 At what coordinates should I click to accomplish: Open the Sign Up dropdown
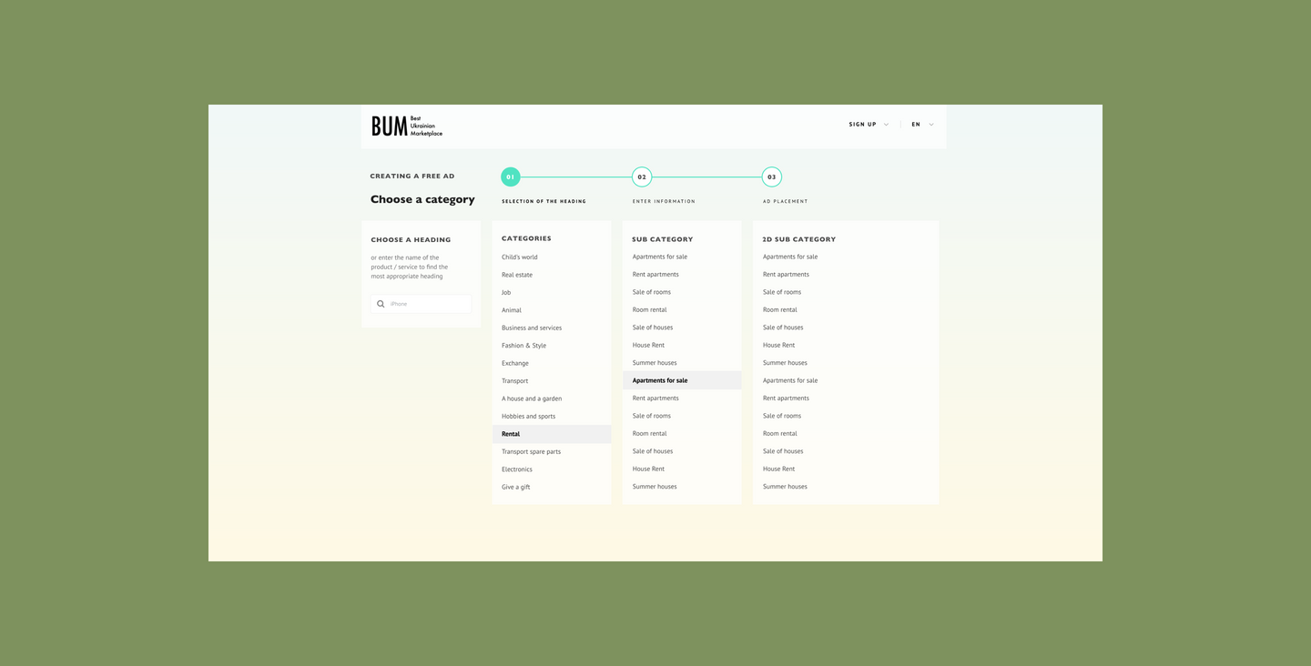(x=869, y=125)
